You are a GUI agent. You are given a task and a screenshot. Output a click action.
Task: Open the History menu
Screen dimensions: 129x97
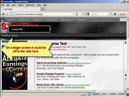[x=21, y=5]
